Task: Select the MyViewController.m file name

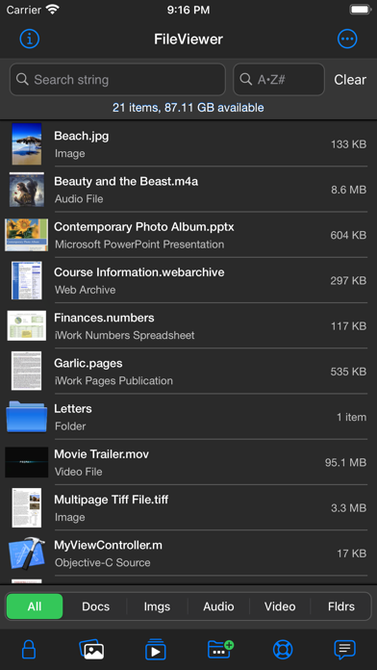Action: pyautogui.click(x=108, y=545)
